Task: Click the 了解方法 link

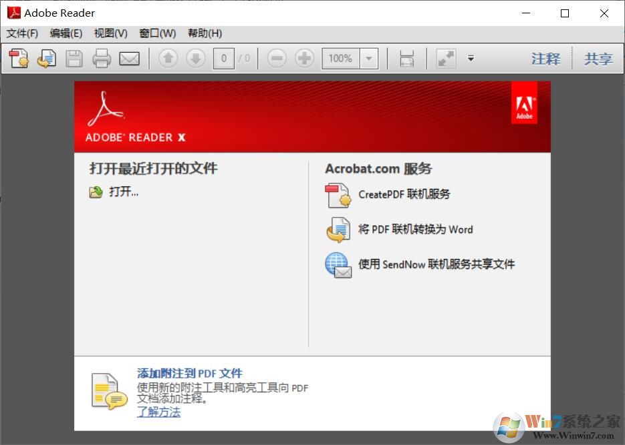Action: 158,412
